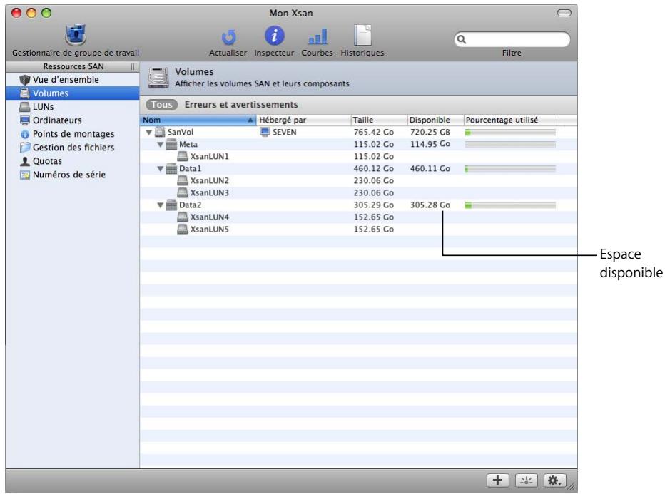Click the Meta storage pool icon
This screenshot has height=494, width=665.
(x=171, y=145)
